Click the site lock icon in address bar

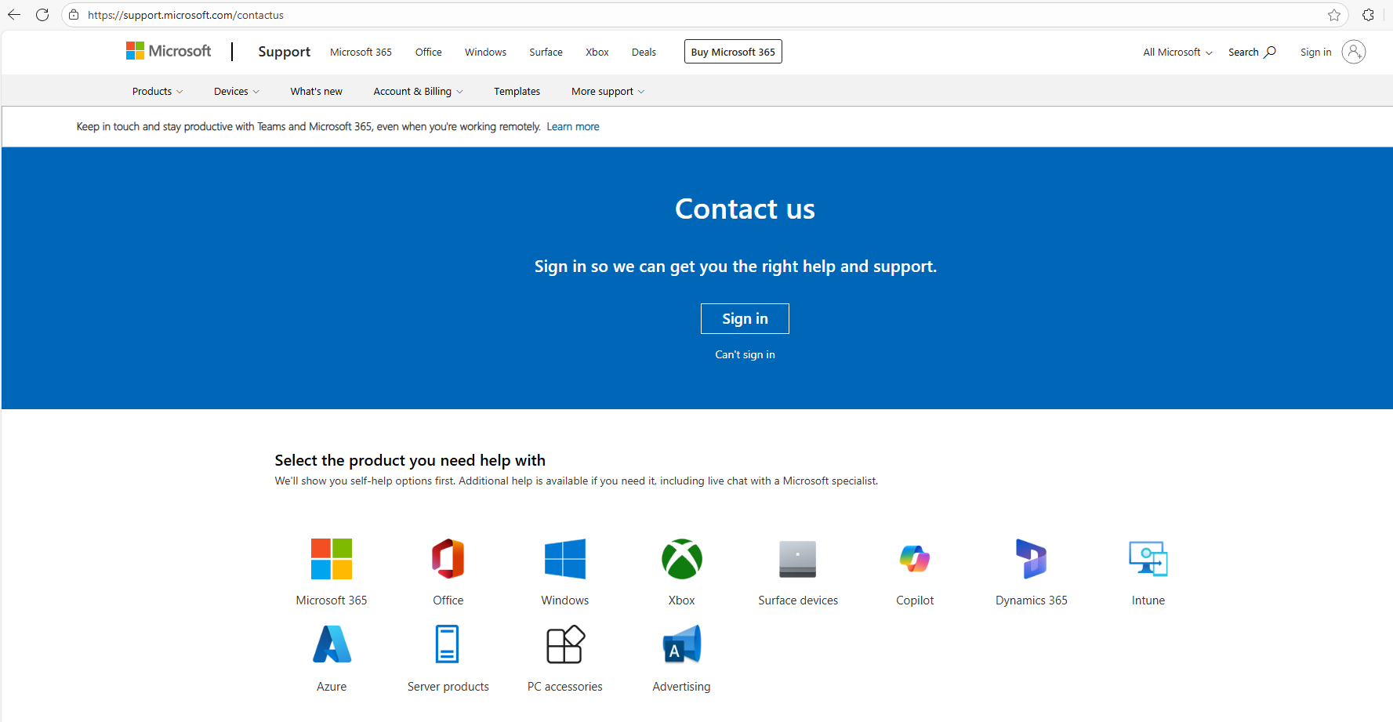coord(74,15)
